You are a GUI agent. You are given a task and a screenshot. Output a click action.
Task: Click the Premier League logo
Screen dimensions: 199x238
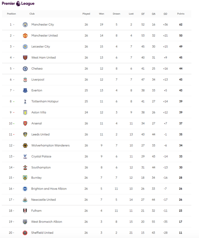pos(18,3)
